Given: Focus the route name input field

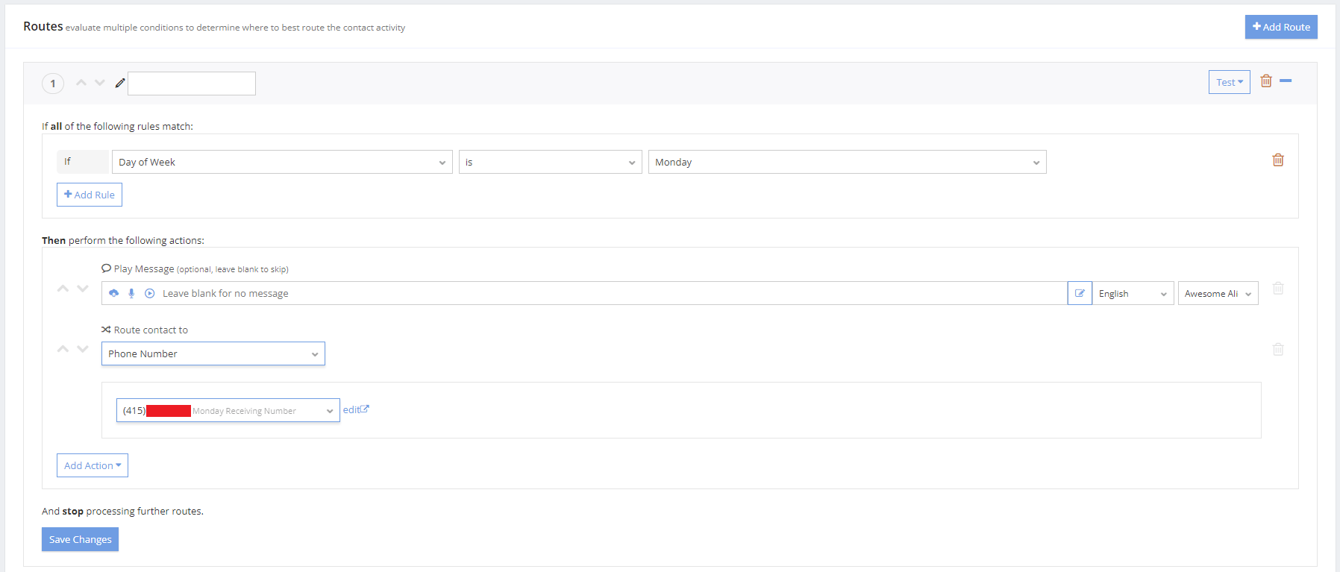Looking at the screenshot, I should click(x=192, y=84).
